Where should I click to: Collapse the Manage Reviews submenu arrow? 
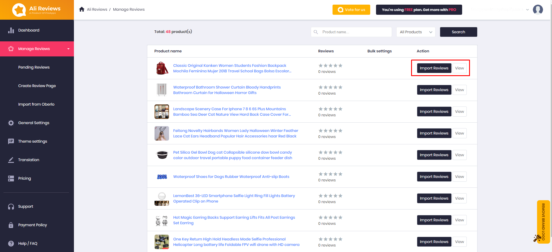point(68,49)
